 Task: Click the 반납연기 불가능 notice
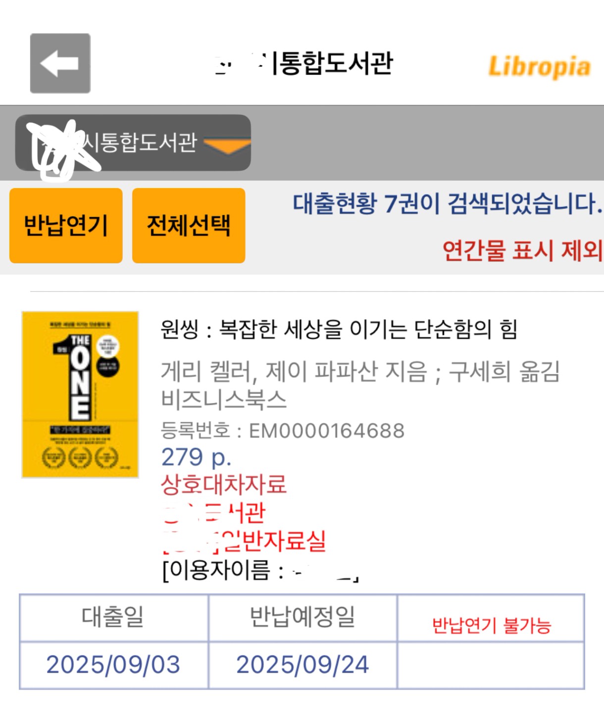pos(492,625)
